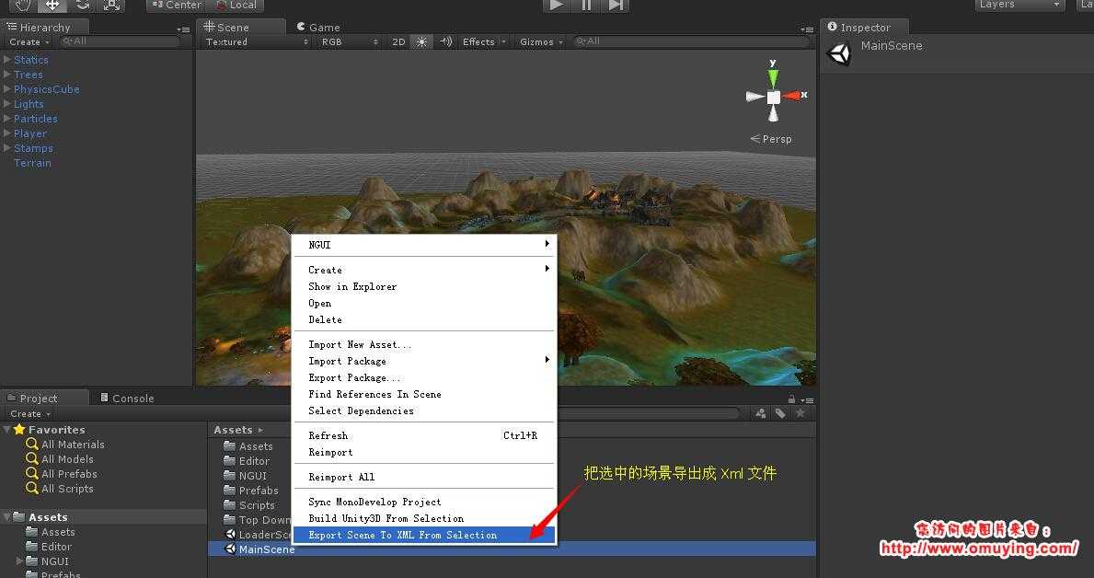This screenshot has width=1094, height=578.
Task: Switch to the Console tab
Action: point(127,398)
